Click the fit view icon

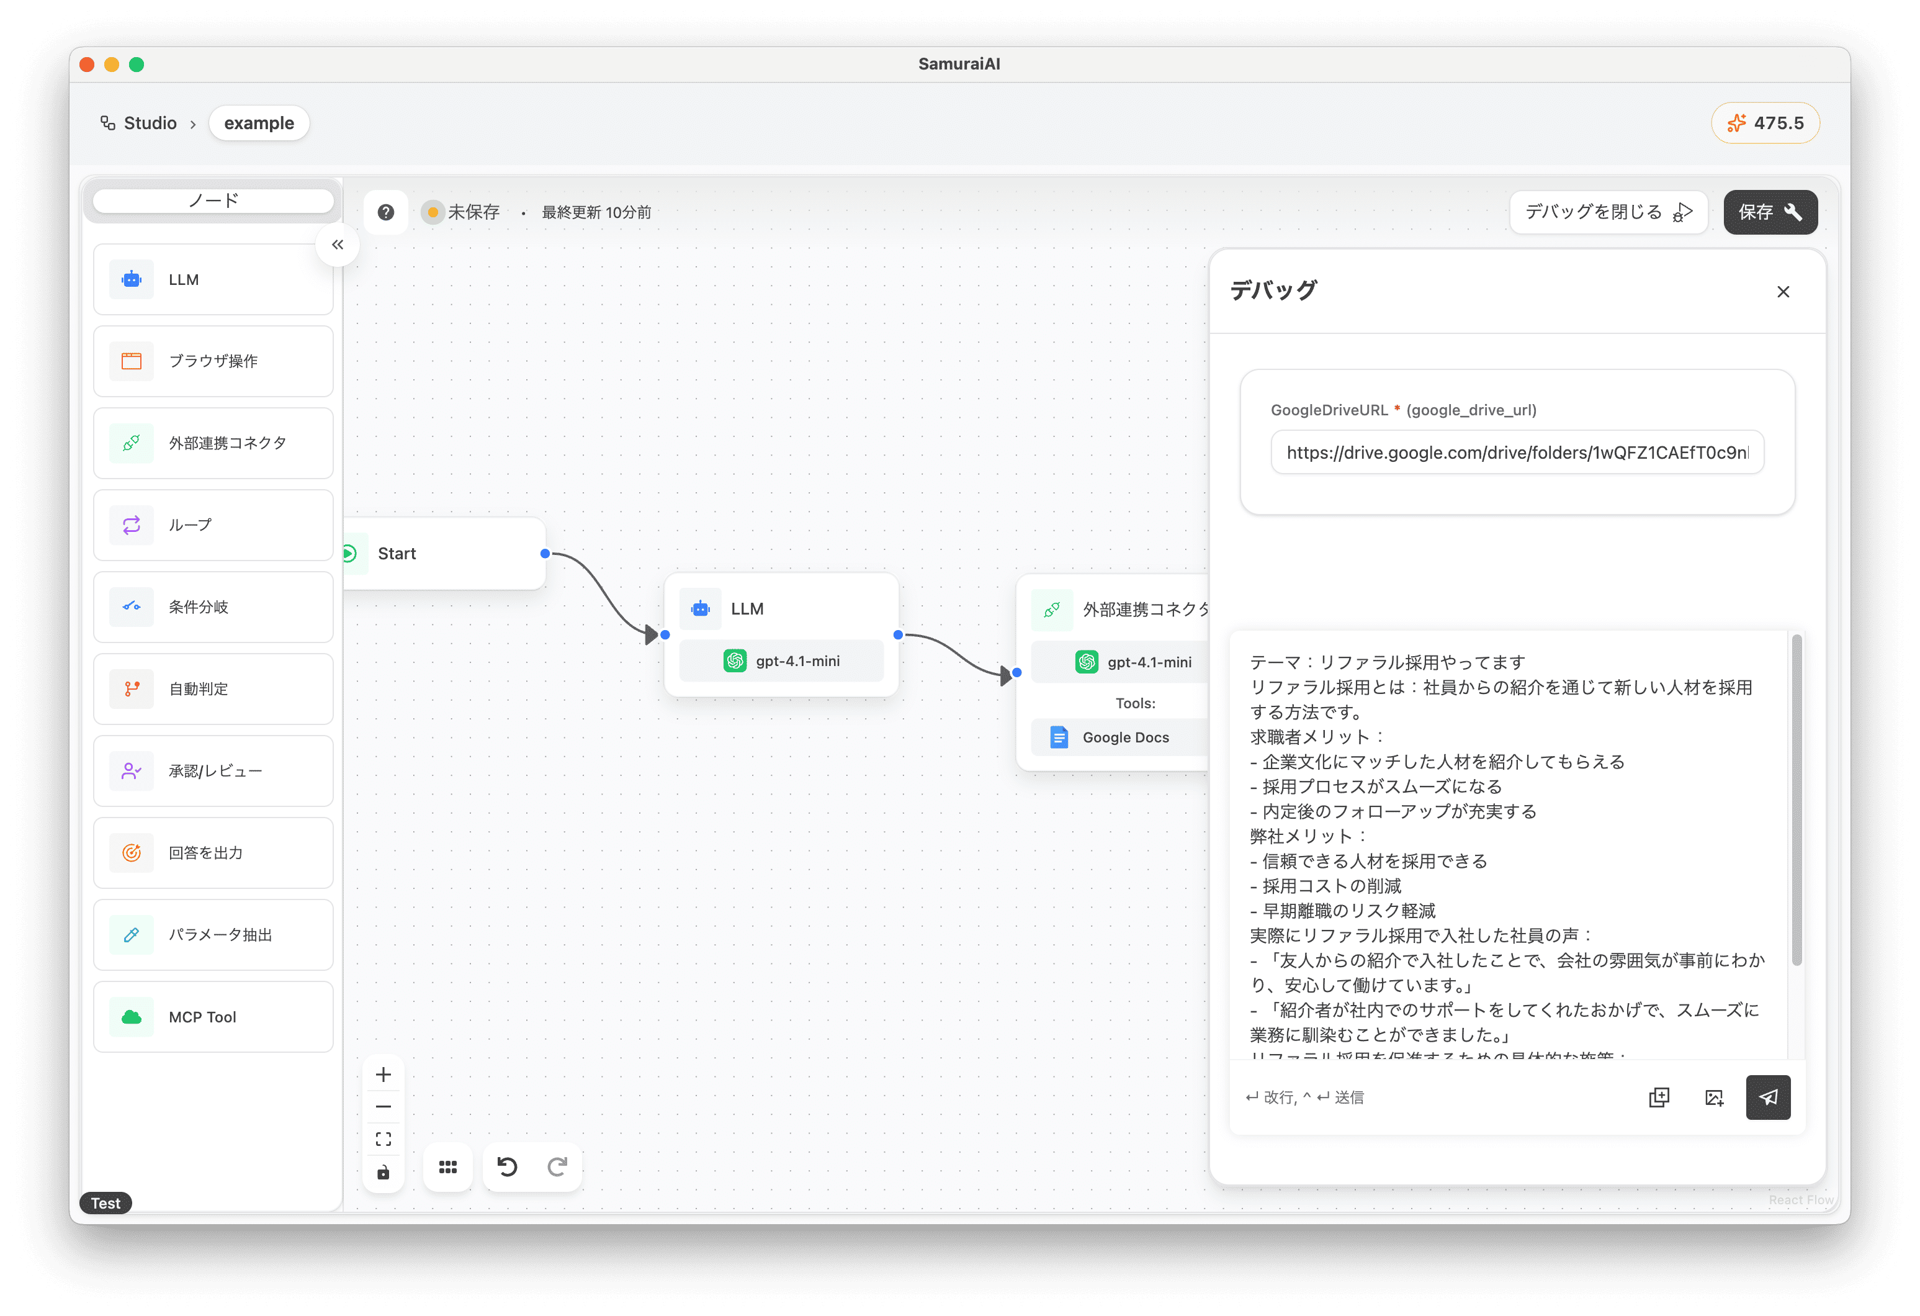(x=384, y=1139)
